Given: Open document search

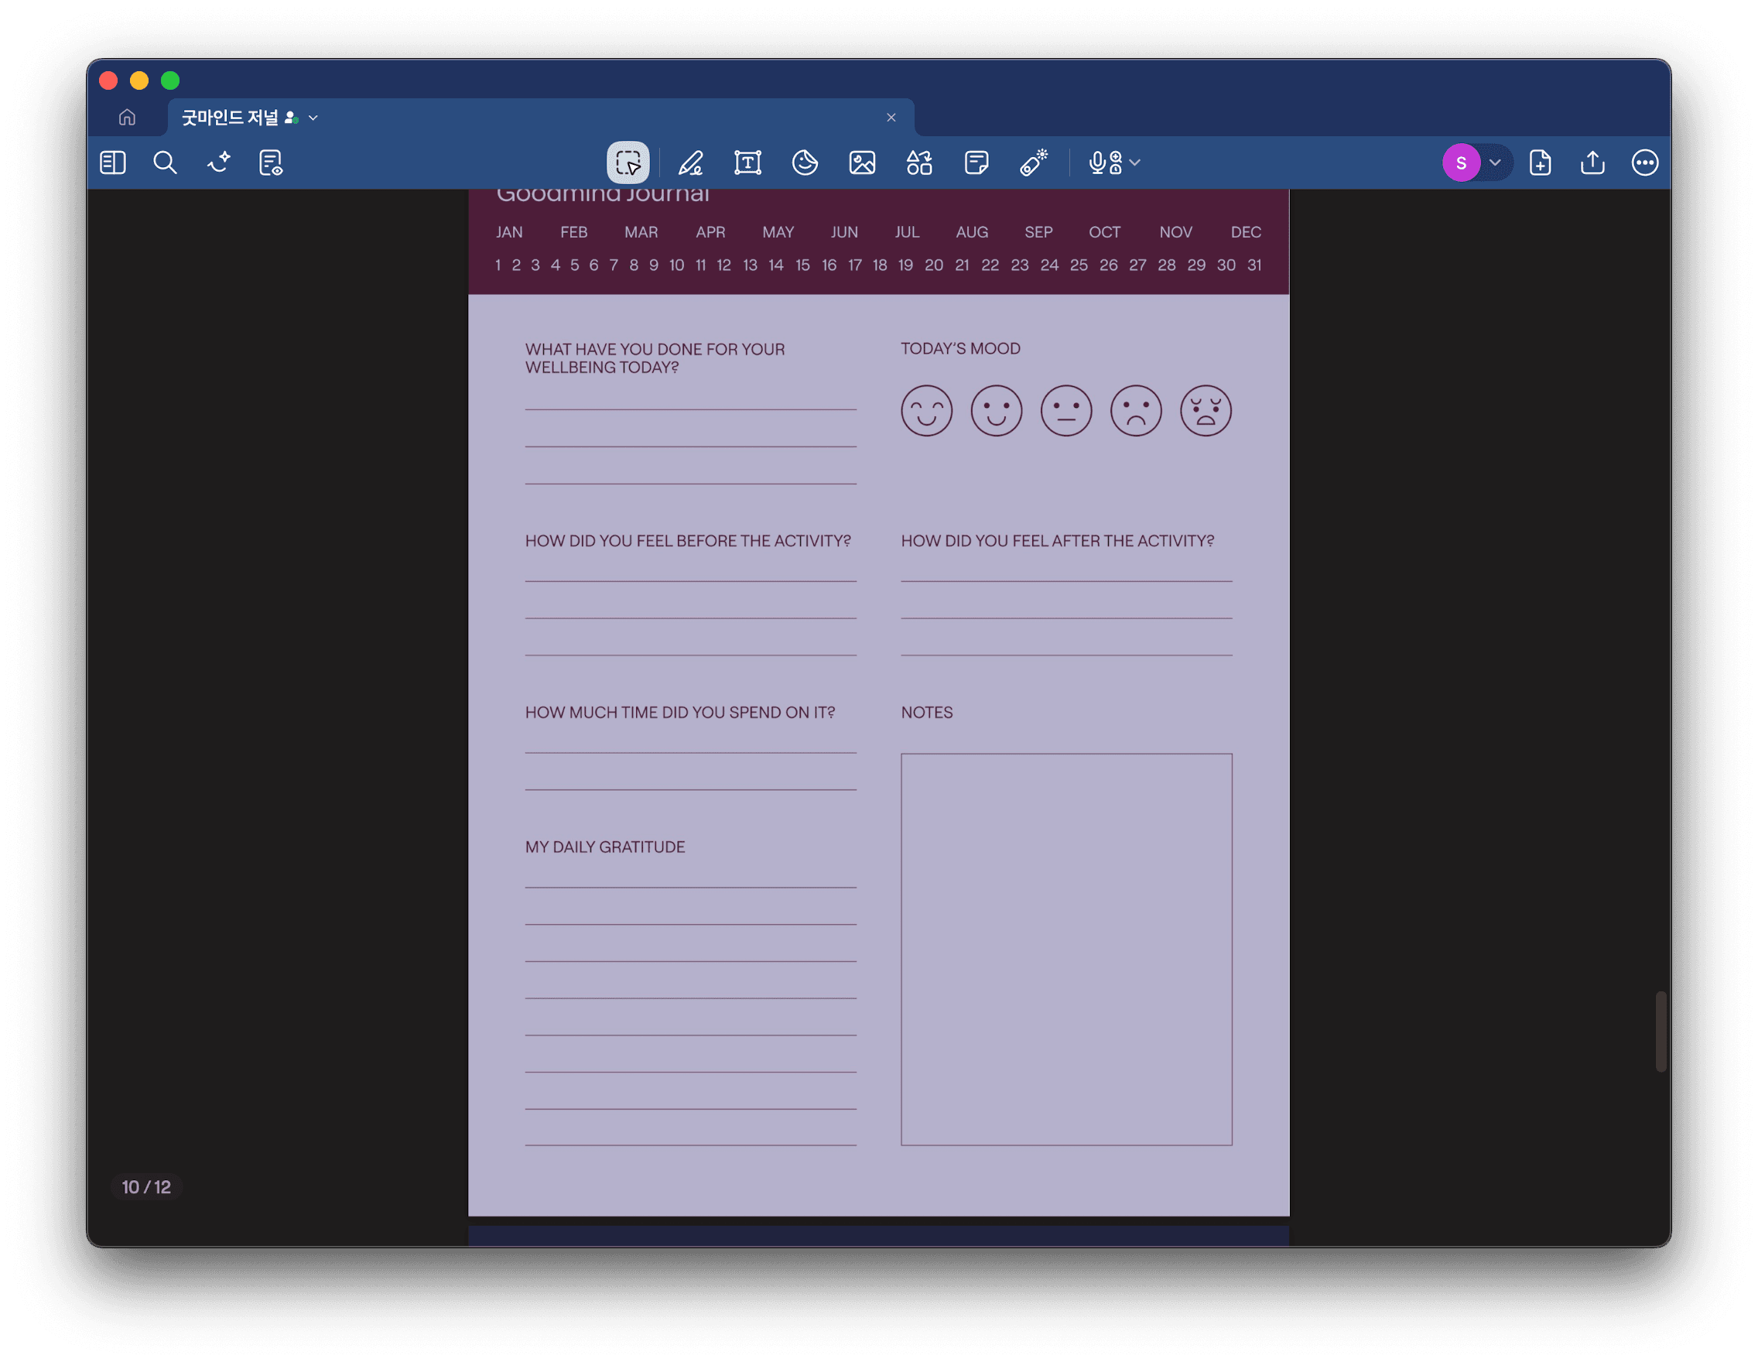Looking at the screenshot, I should point(165,163).
